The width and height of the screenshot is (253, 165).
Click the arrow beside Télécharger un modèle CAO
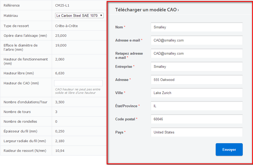pyautogui.click(x=178, y=10)
